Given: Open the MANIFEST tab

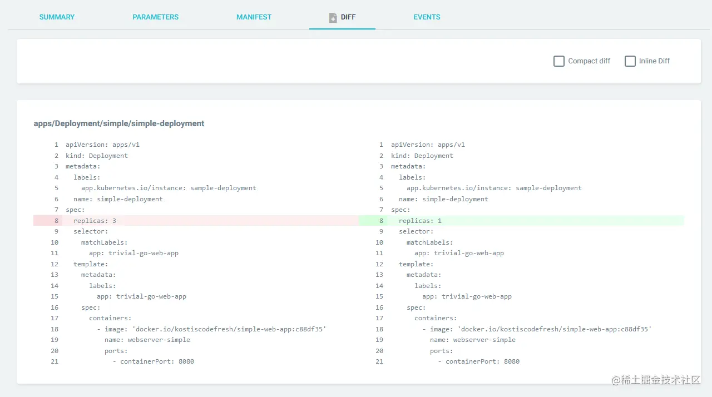Looking at the screenshot, I should (x=254, y=17).
